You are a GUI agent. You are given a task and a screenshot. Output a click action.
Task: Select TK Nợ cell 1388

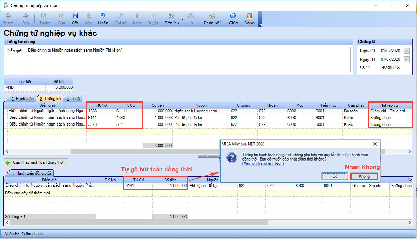(x=101, y=111)
